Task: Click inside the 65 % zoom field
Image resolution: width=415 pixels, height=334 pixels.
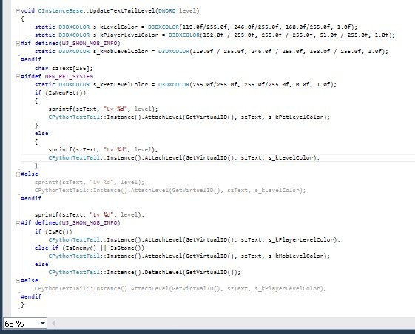Action: tap(21, 323)
